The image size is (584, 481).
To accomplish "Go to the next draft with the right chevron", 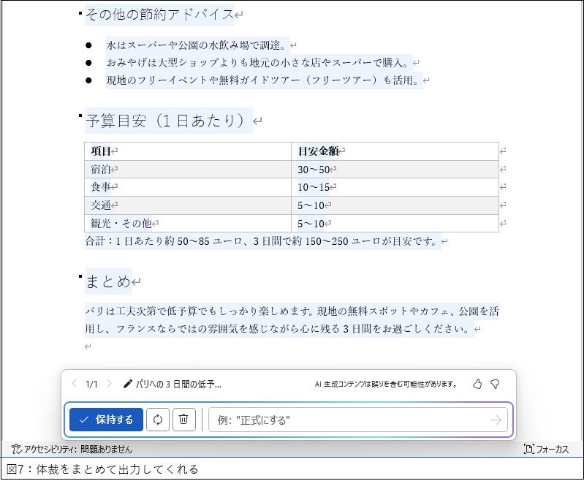I will tap(110, 384).
